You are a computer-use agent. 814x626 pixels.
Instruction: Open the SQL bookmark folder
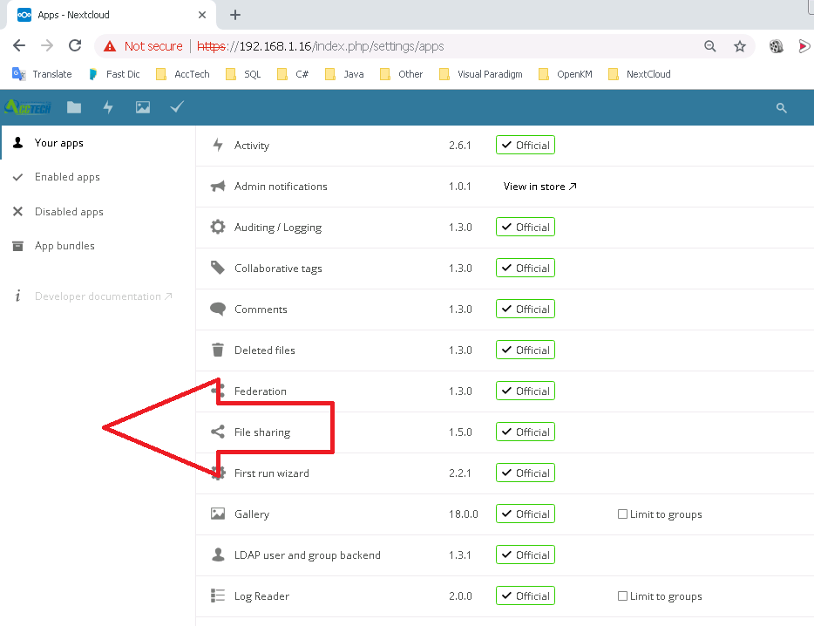pos(243,74)
